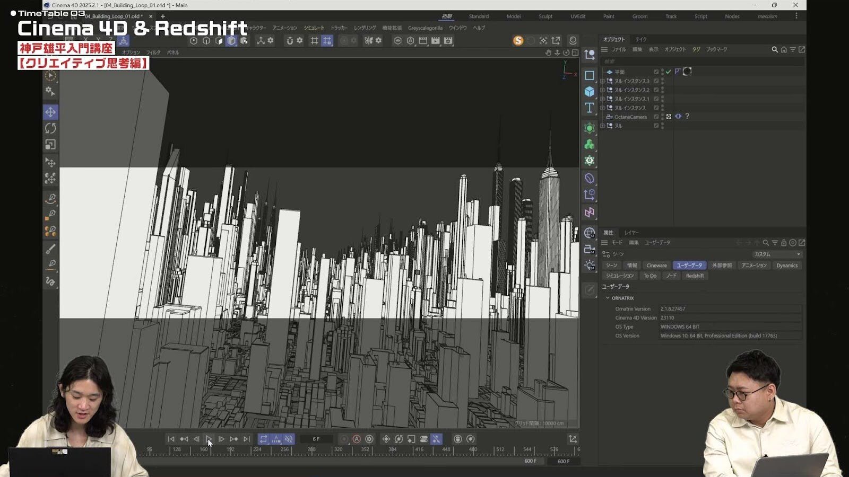Click the frame number field showing 6 F
849x477 pixels.
(x=316, y=439)
